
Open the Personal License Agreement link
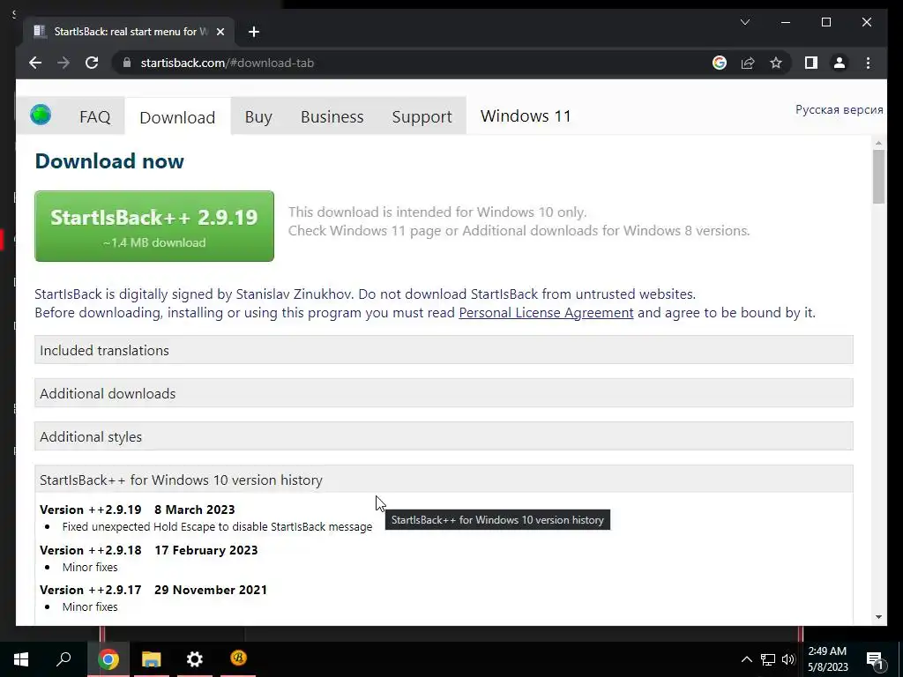tap(546, 313)
